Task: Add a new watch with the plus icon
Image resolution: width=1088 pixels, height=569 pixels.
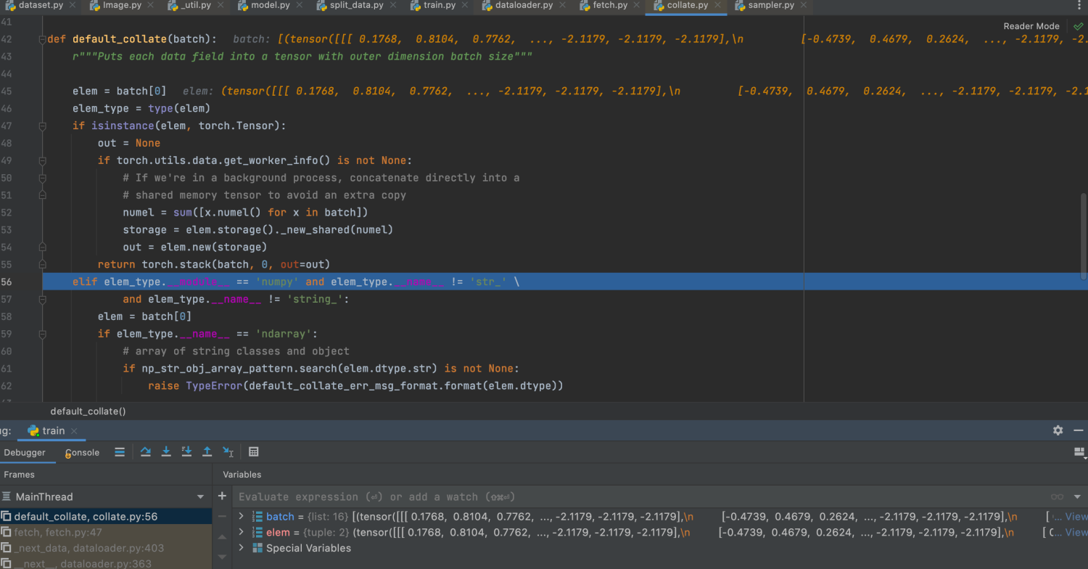Action: pyautogui.click(x=222, y=496)
